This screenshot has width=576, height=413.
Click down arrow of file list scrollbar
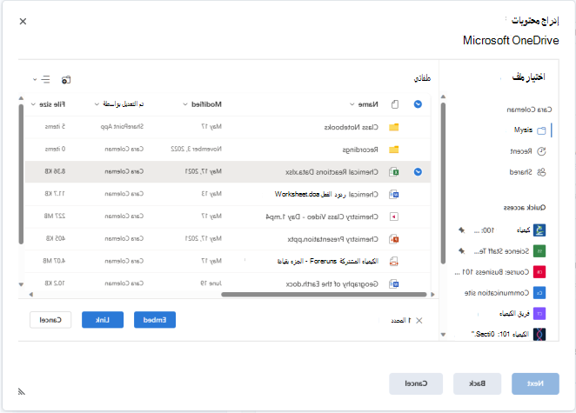point(21,284)
